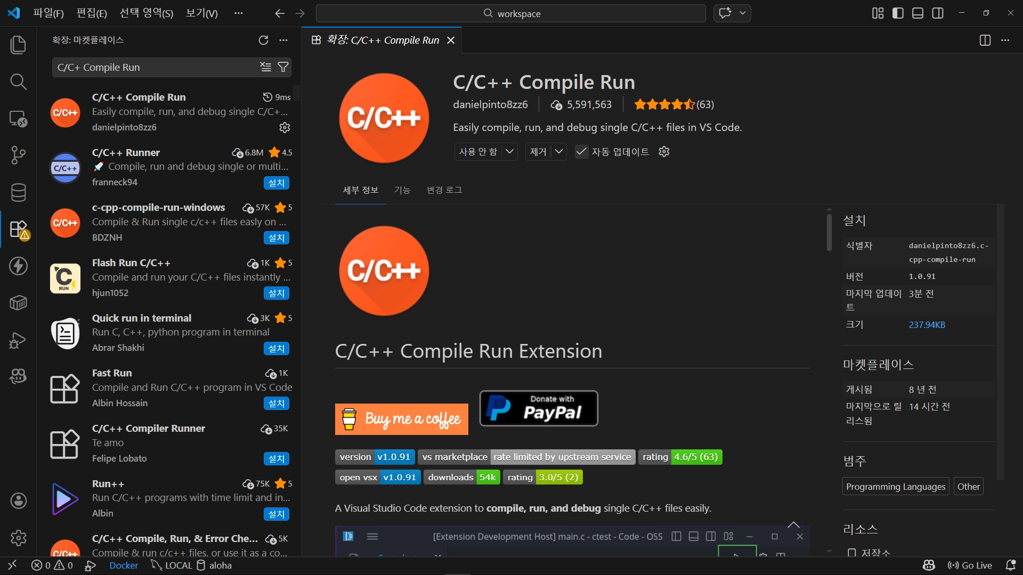Open manage gear for C/C++ Compile Run
This screenshot has width=1023, height=575.
click(x=285, y=127)
